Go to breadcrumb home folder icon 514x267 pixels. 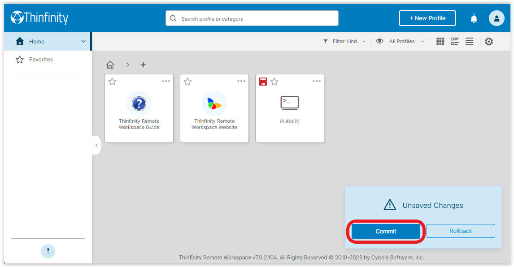[x=110, y=65]
